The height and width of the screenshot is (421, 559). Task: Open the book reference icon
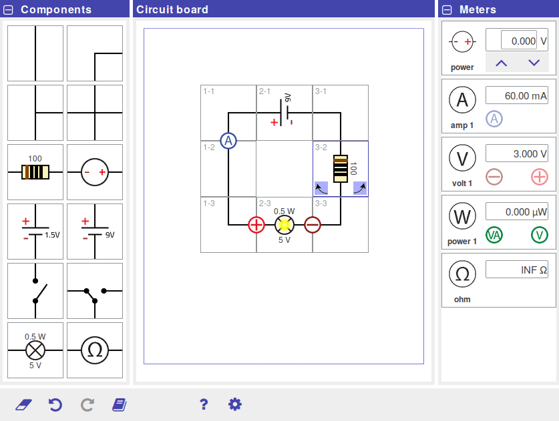coord(120,404)
